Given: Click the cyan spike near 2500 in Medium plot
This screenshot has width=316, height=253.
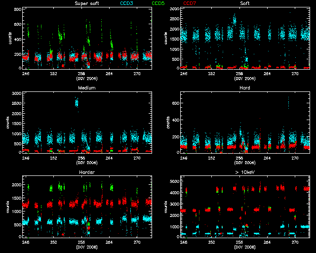Looking at the screenshot, I should 76,102.
